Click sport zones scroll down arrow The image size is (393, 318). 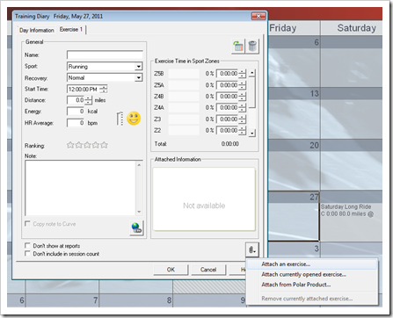pyautogui.click(x=252, y=134)
